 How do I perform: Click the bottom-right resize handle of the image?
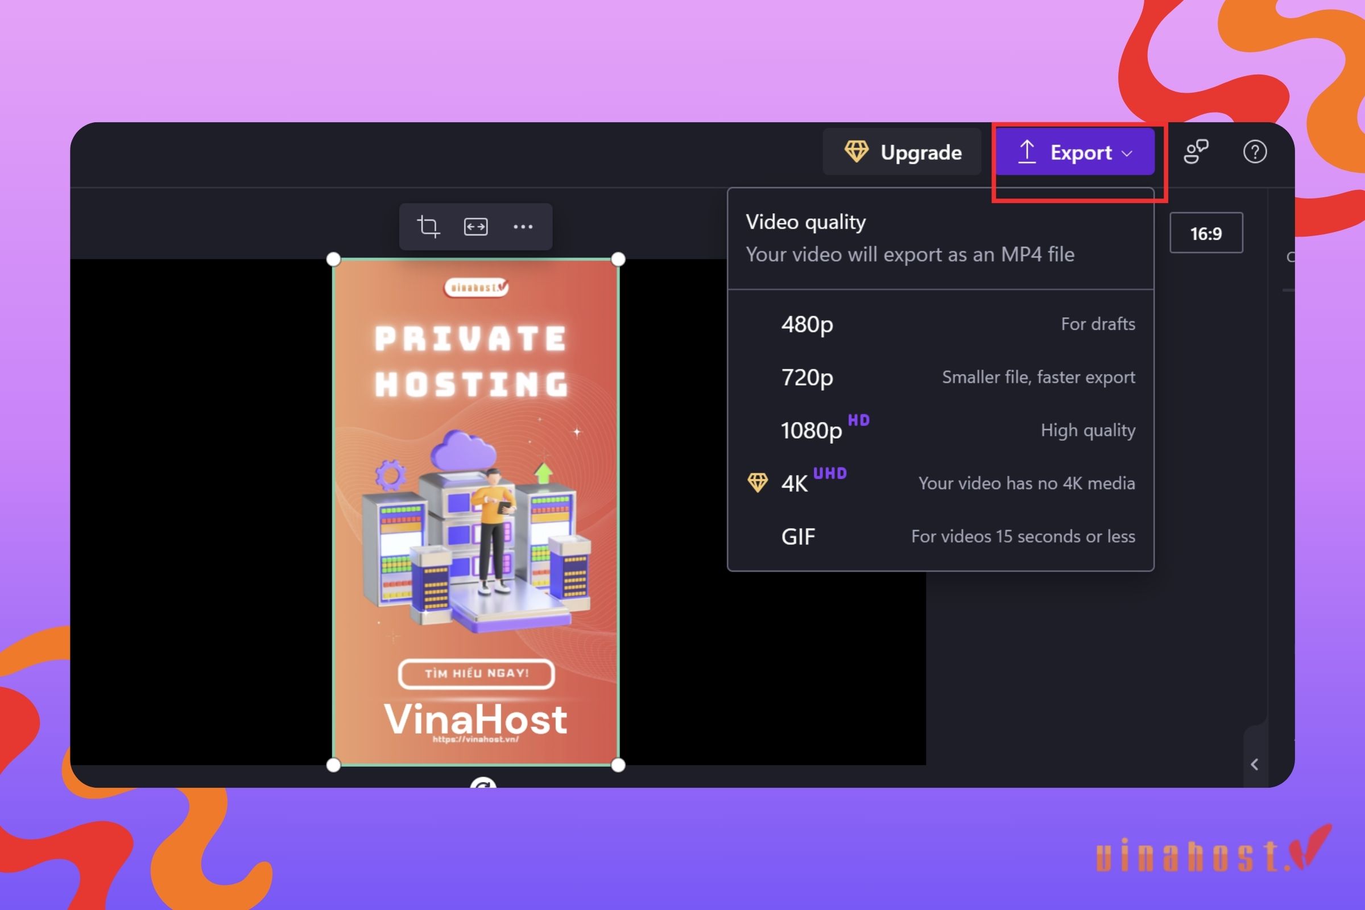tap(618, 765)
